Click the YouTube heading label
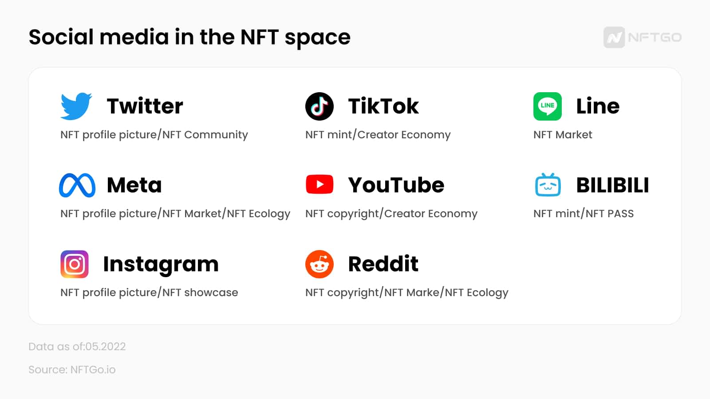710x399 pixels. [396, 185]
